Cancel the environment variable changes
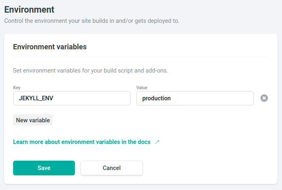Screen dimensions: 282x190 tap(111, 168)
